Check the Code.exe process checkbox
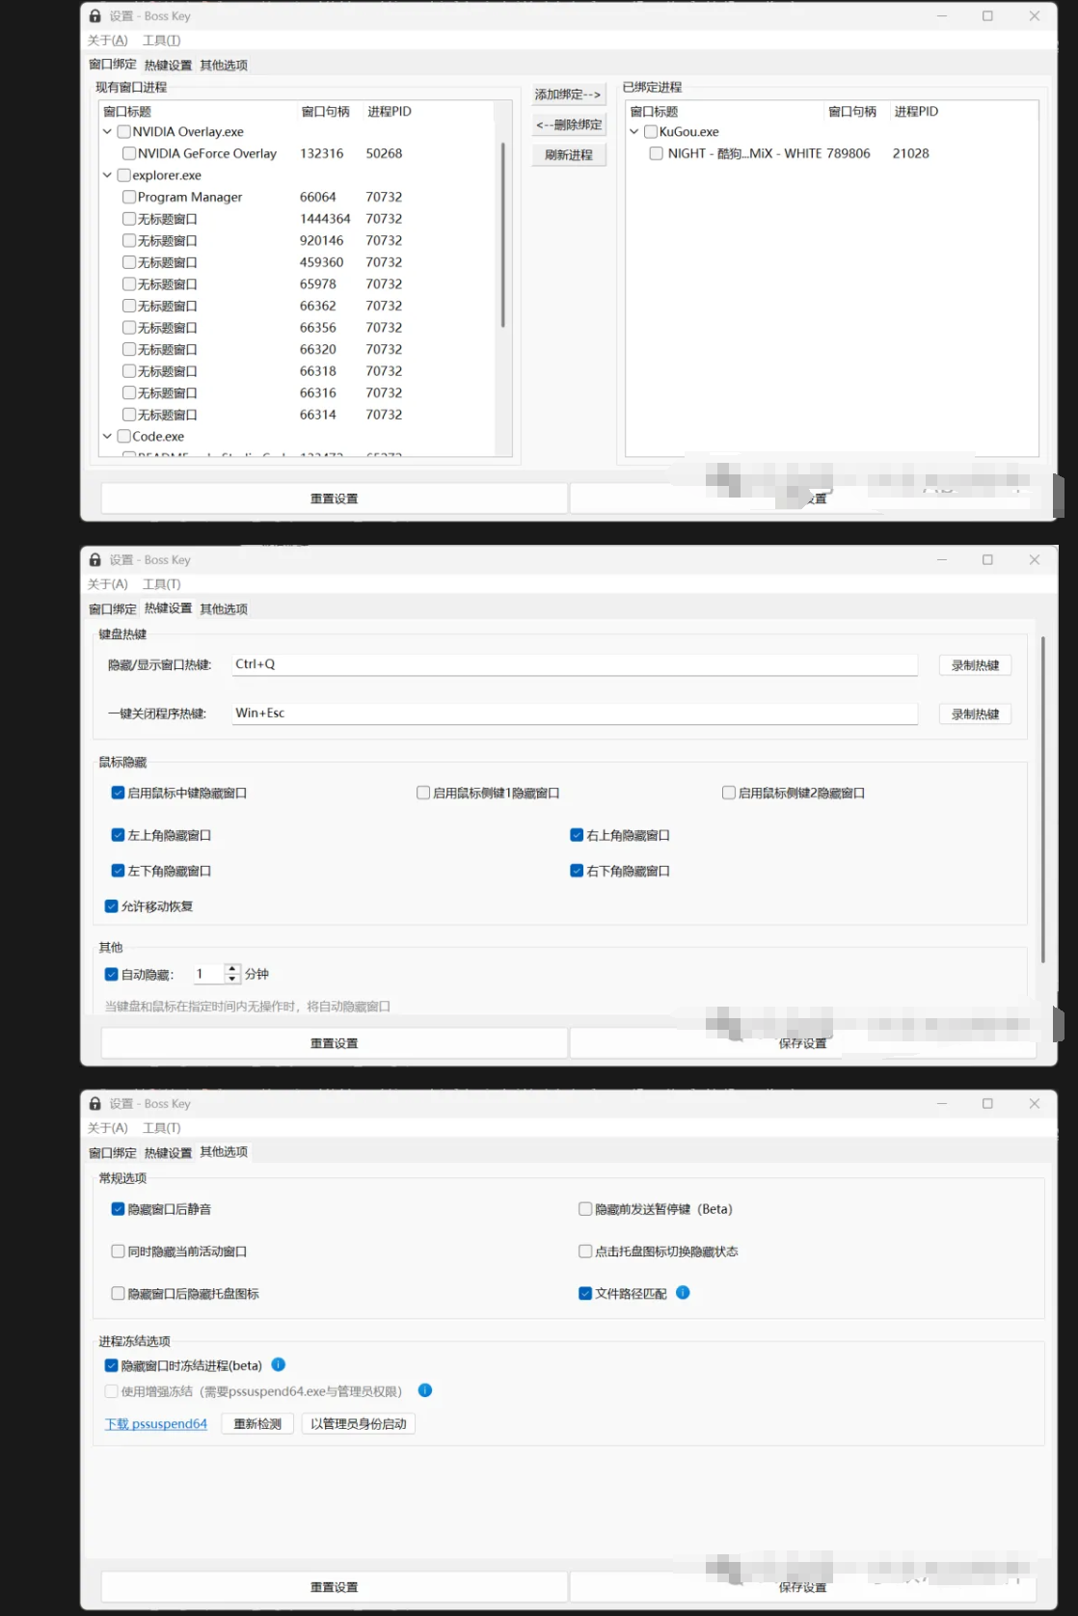1078x1616 pixels. [123, 436]
